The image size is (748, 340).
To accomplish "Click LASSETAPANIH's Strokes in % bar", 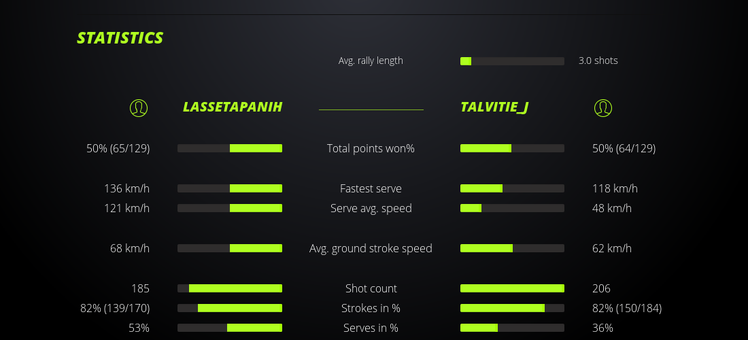I will (230, 308).
